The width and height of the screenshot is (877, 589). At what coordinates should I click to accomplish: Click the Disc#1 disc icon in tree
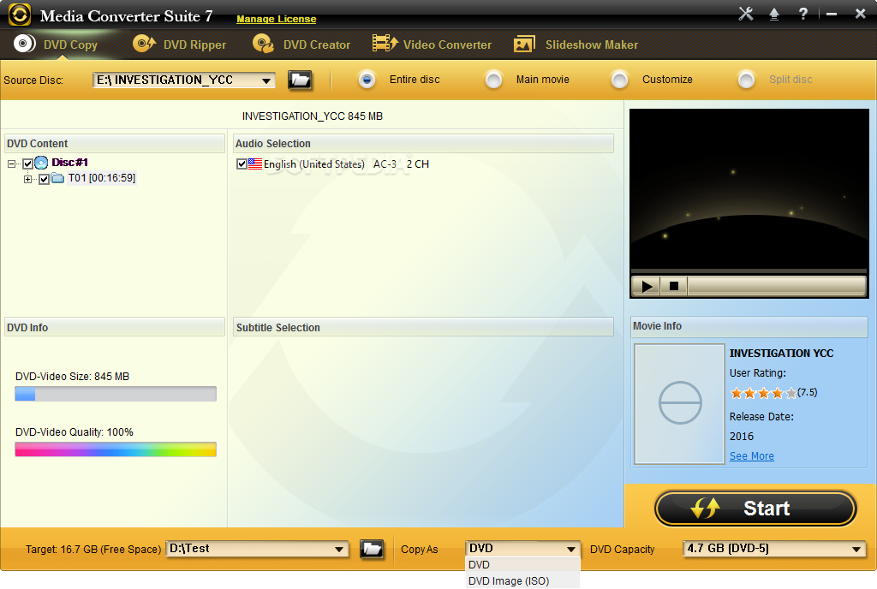(x=41, y=163)
